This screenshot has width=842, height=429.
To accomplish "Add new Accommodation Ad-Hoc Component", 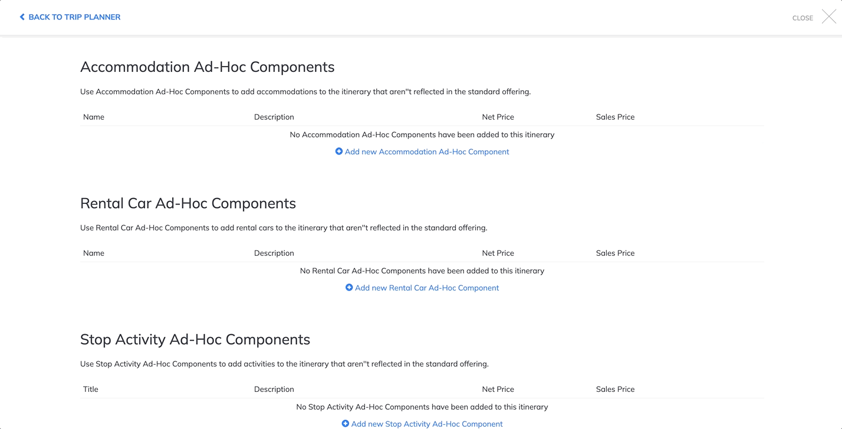I will (422, 151).
